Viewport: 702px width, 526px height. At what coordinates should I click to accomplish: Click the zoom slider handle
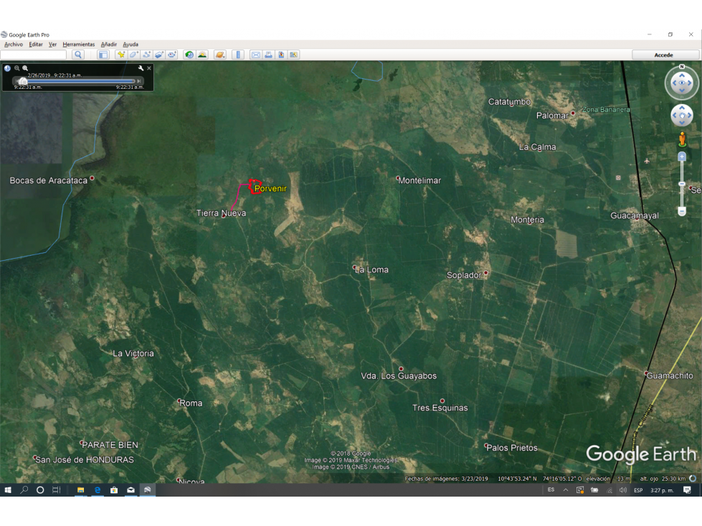(x=682, y=184)
